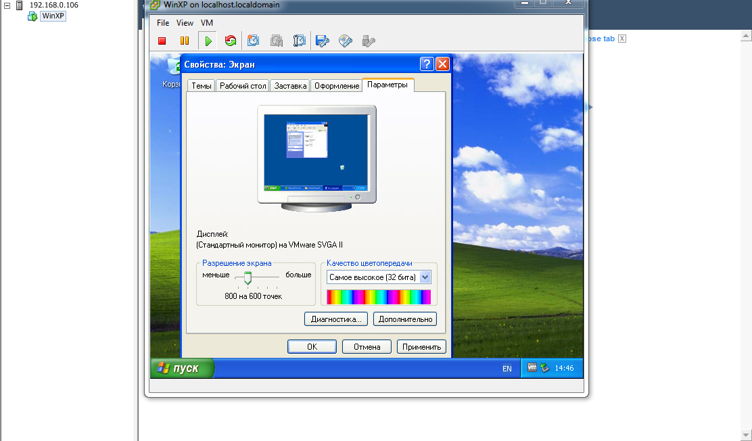This screenshot has width=752, height=441.
Task: Open floppy drive connection settings icon
Action: coord(323,41)
